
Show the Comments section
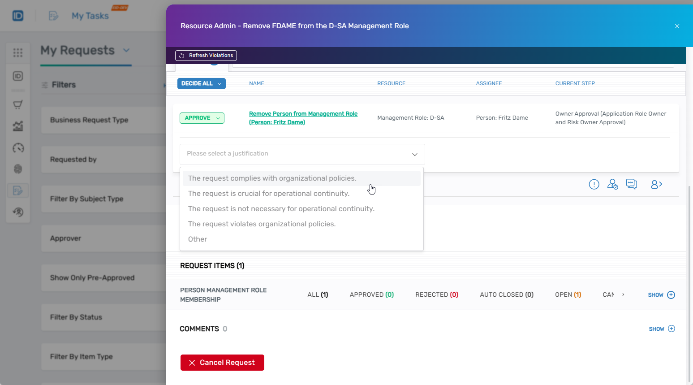[x=662, y=329]
